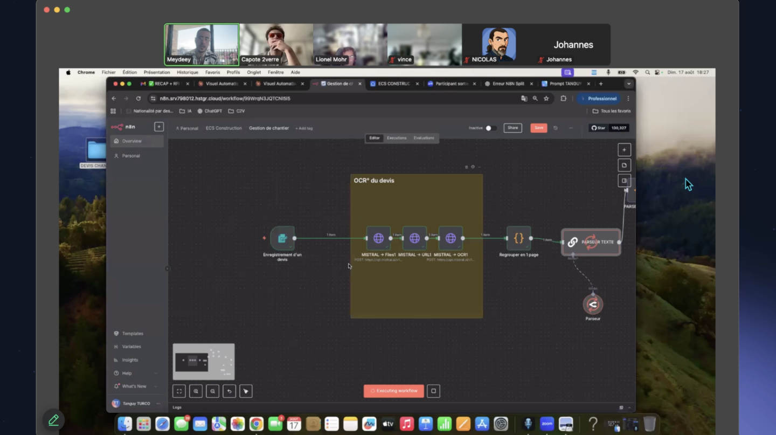This screenshot has height=435, width=776.
Task: Share the Gestion de chantier workflow
Action: pyautogui.click(x=512, y=128)
